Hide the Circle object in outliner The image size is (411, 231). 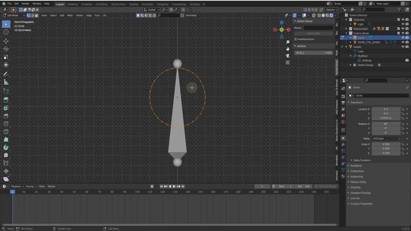(x=403, y=38)
